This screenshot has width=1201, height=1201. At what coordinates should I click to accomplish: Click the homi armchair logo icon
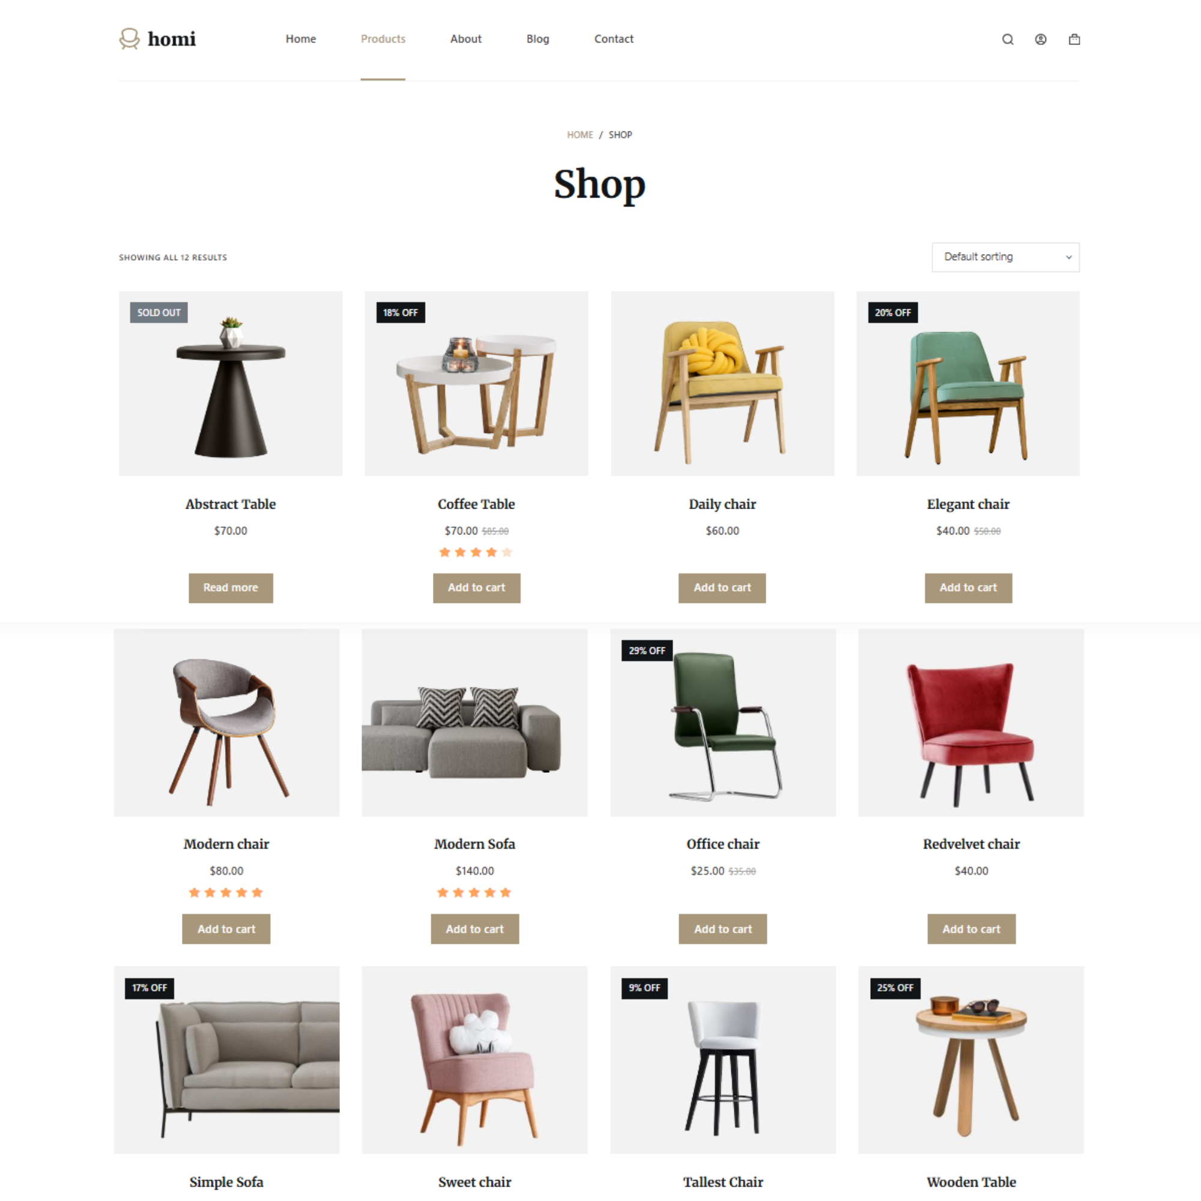click(x=129, y=38)
